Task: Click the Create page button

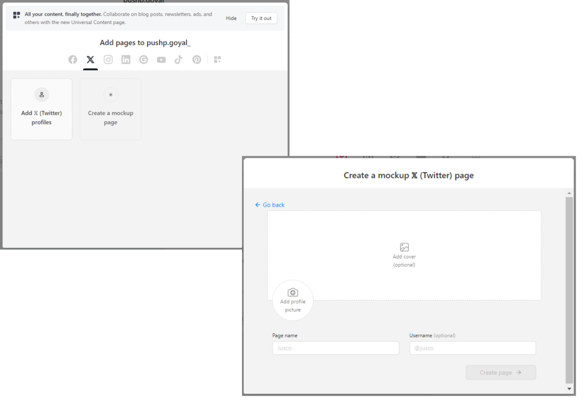Action: click(500, 372)
